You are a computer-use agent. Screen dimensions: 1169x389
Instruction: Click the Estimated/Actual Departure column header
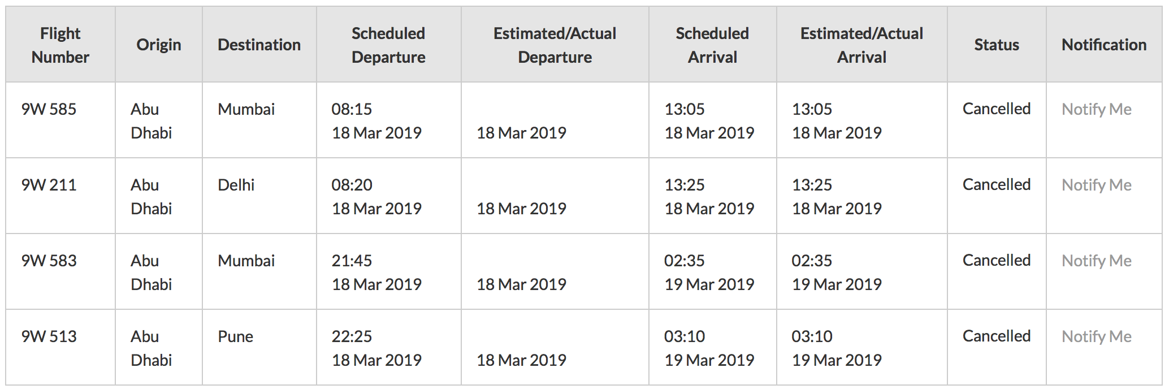click(555, 45)
